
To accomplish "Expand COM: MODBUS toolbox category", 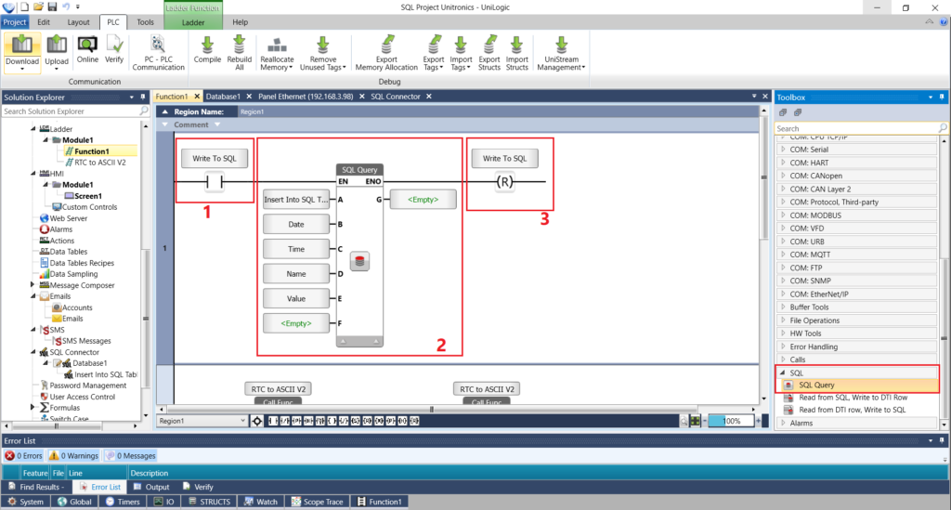I will (783, 216).
